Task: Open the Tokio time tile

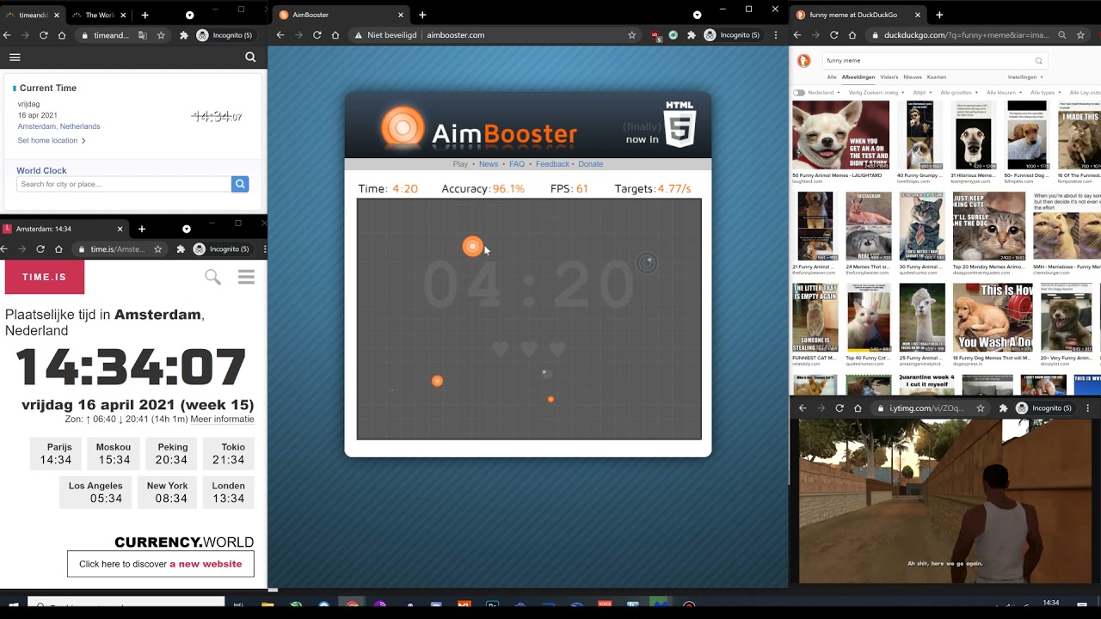Action: tap(229, 453)
